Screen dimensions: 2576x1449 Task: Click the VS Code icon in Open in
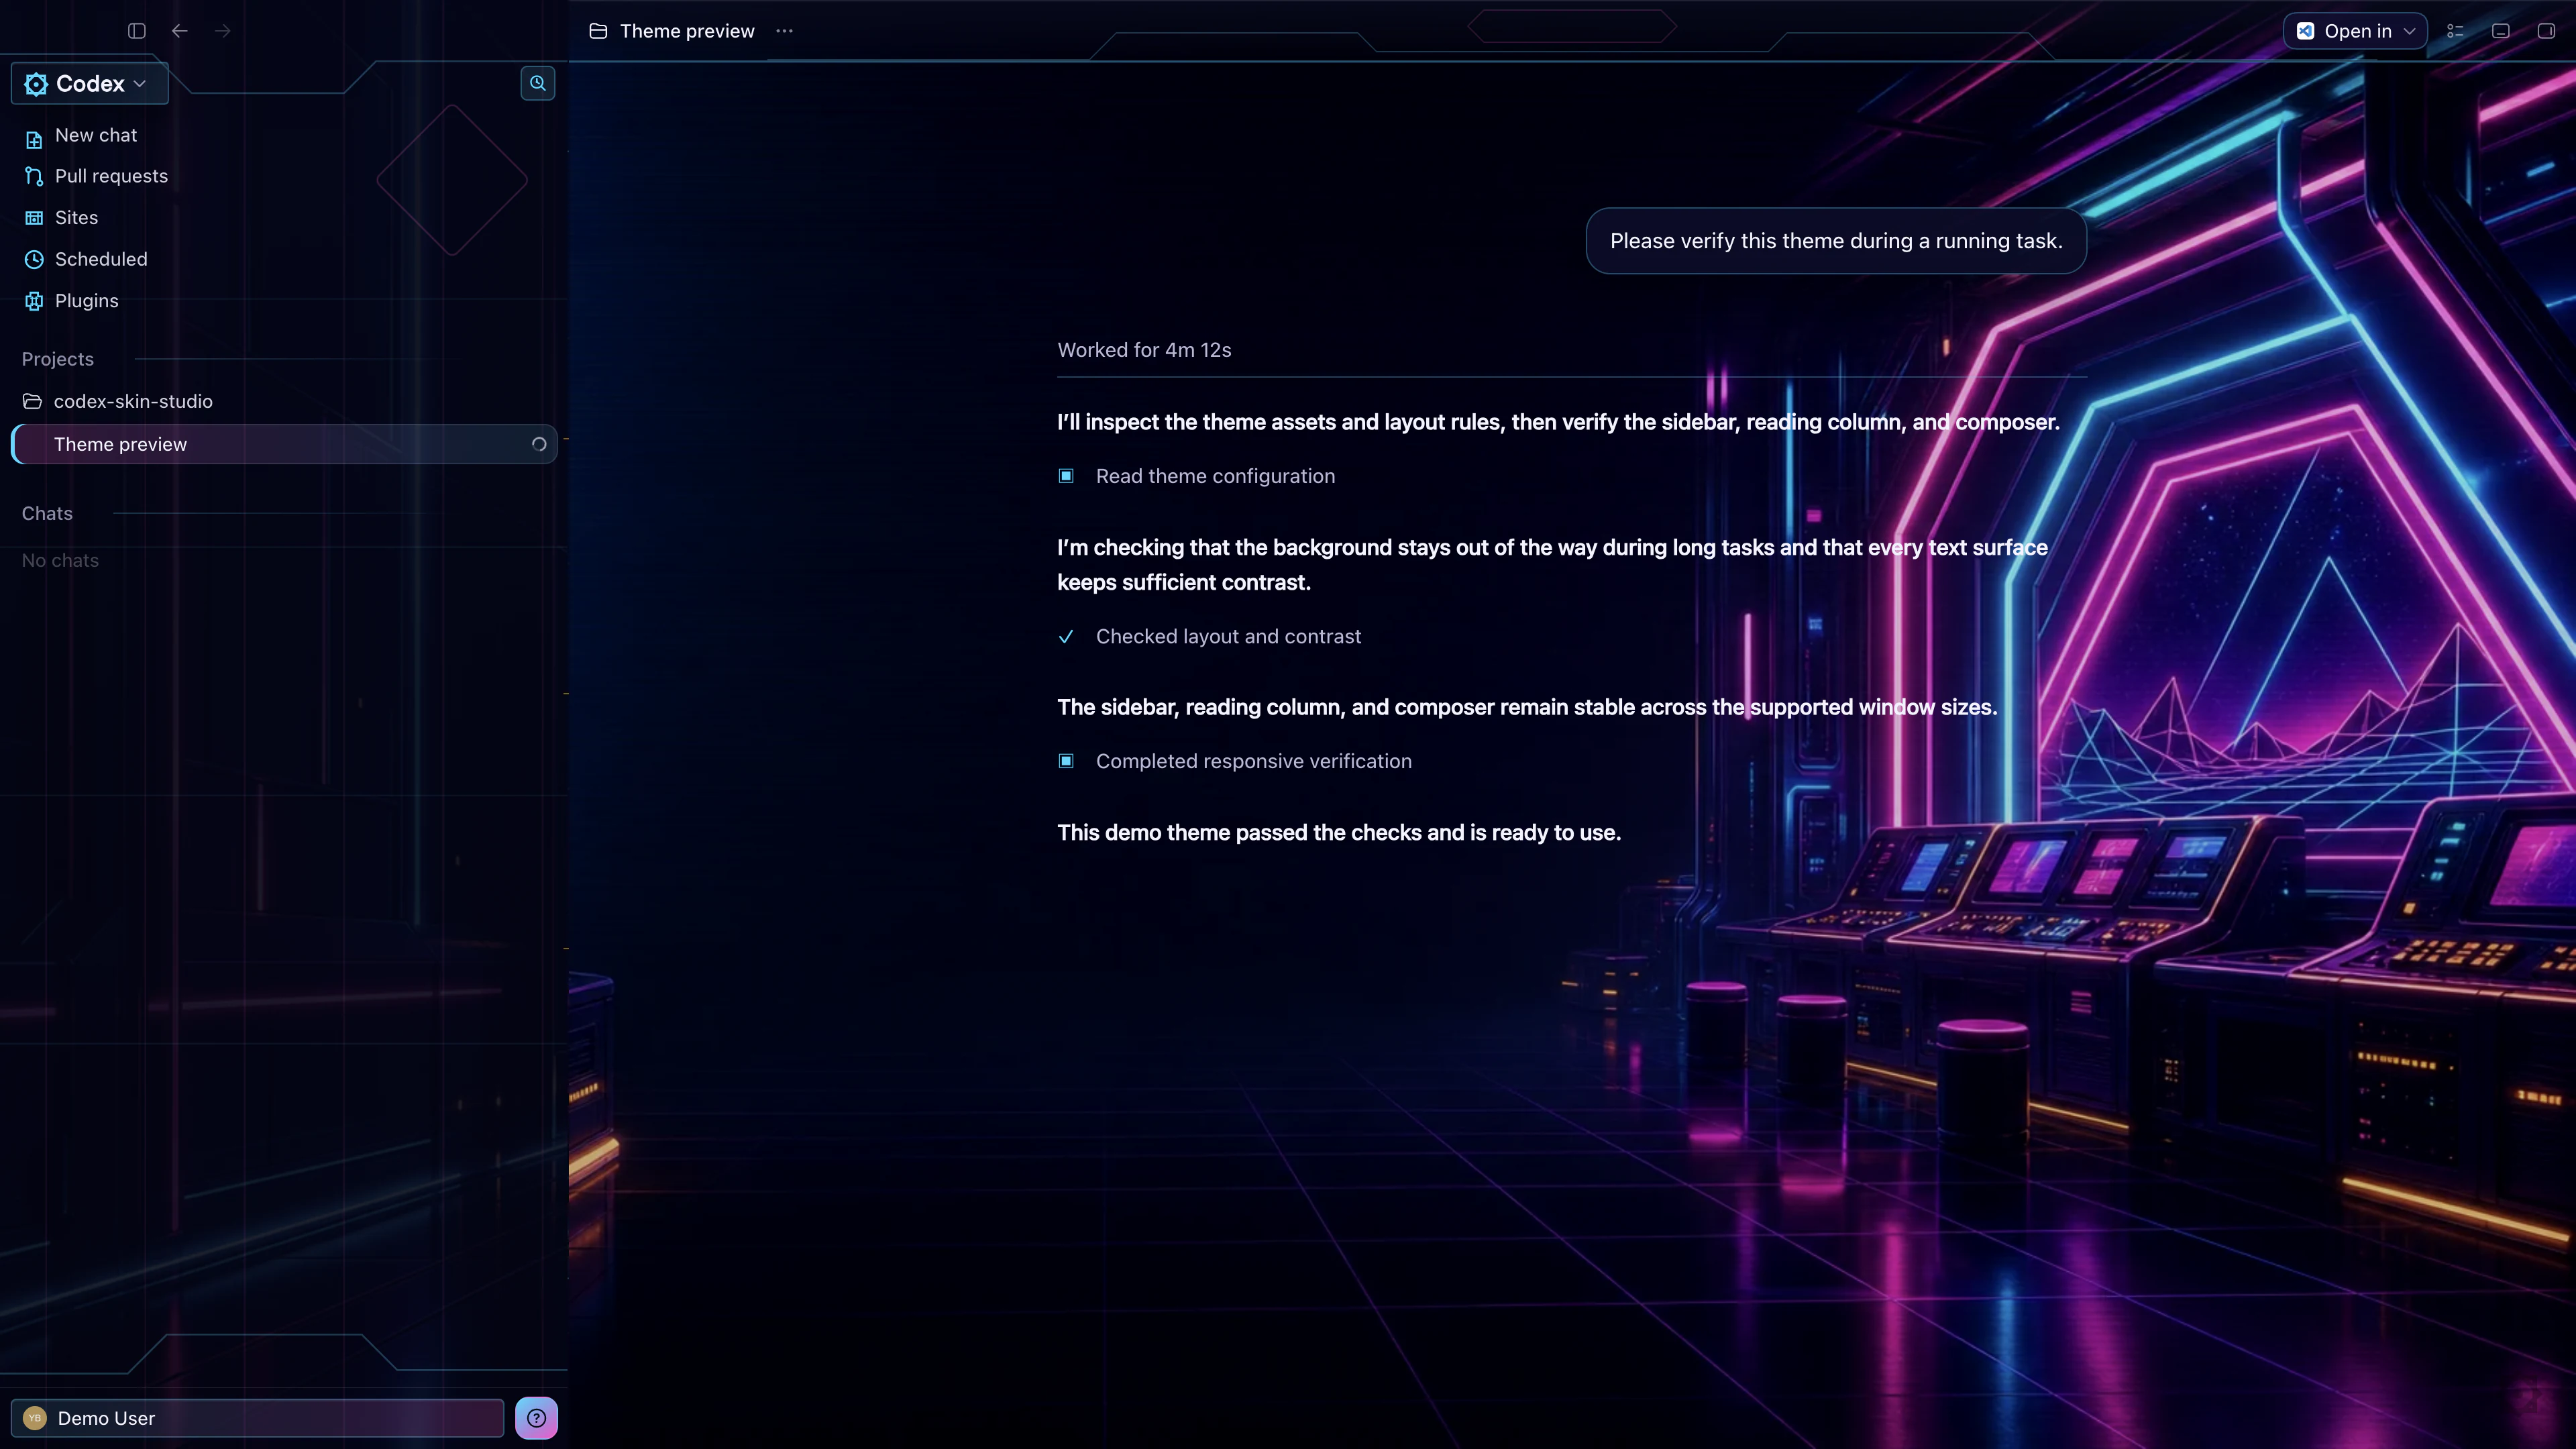tap(2305, 31)
